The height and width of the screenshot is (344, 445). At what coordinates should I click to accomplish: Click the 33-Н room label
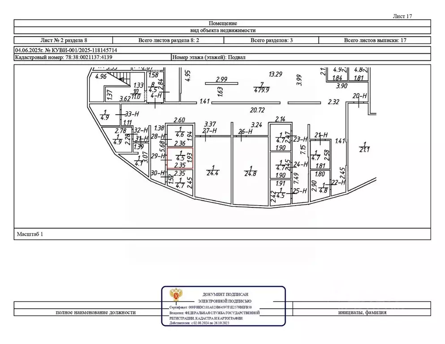pos(132,114)
